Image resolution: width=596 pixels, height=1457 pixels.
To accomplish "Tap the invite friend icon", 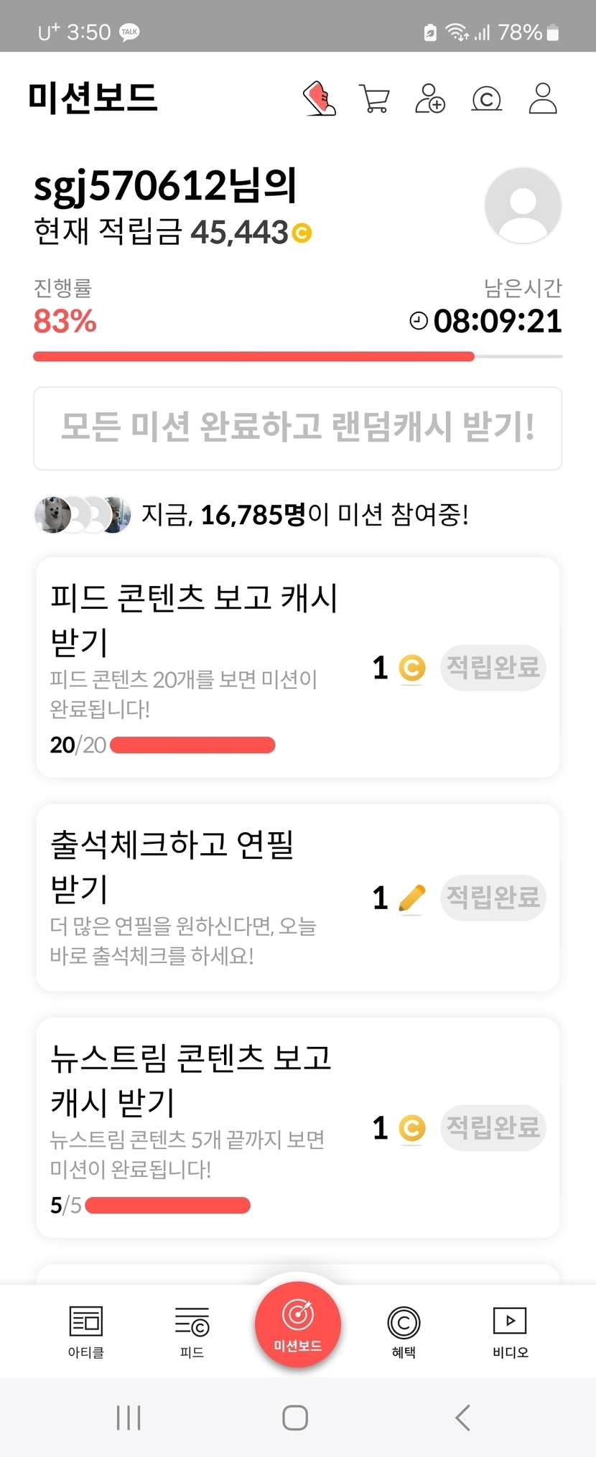I will pyautogui.click(x=430, y=99).
